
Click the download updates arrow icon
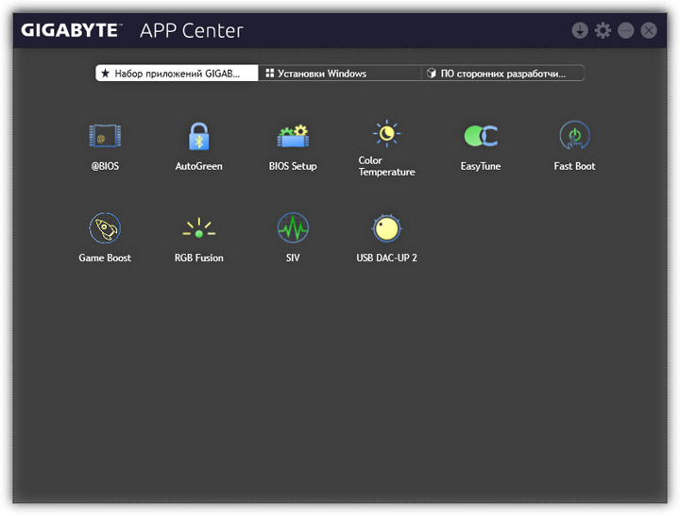[x=580, y=31]
